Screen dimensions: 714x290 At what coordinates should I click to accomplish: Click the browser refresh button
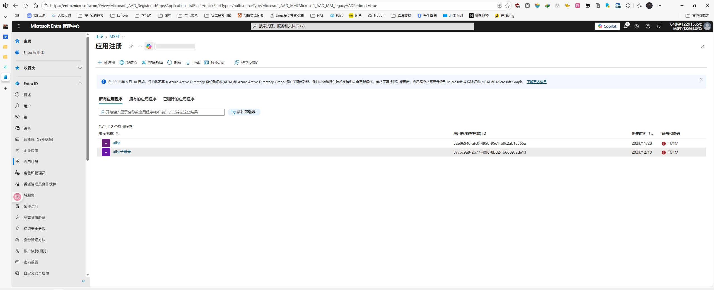tap(26, 6)
